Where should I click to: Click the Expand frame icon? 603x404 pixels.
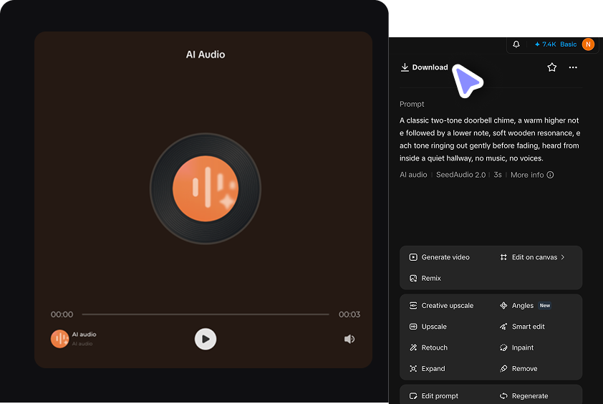tap(413, 369)
